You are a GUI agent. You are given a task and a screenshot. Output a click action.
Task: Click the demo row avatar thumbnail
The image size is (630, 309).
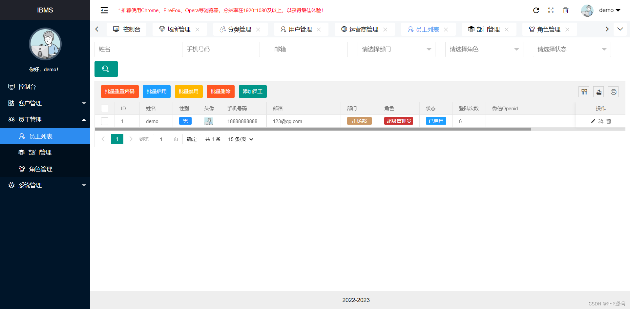point(209,121)
